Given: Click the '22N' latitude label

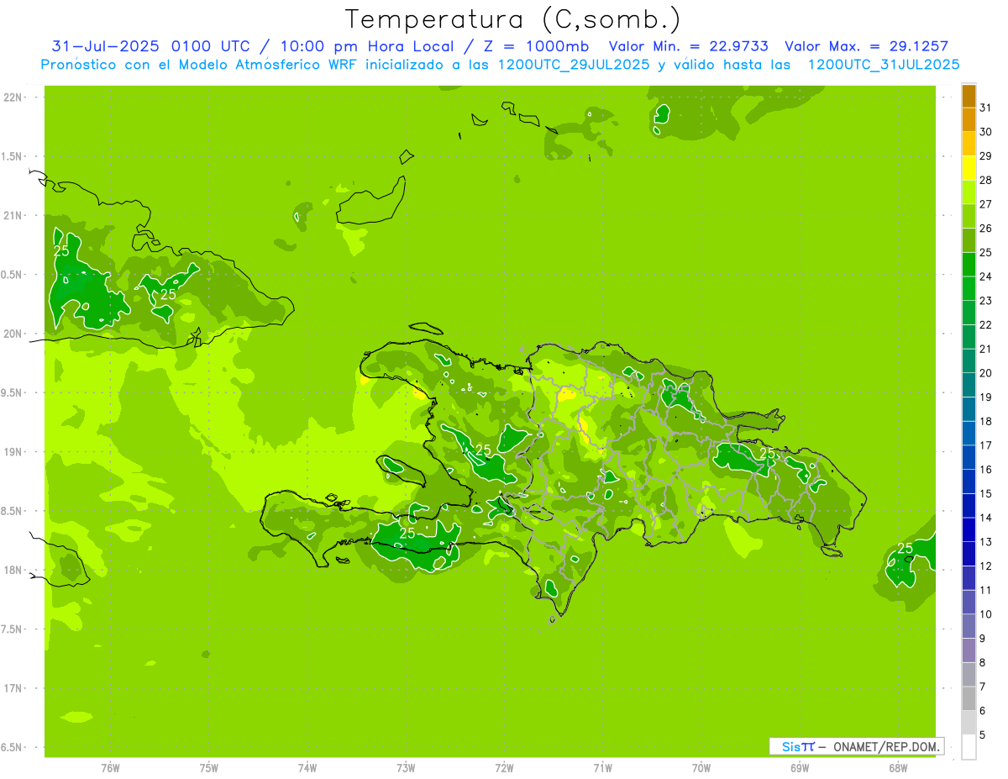Looking at the screenshot, I should (x=13, y=97).
